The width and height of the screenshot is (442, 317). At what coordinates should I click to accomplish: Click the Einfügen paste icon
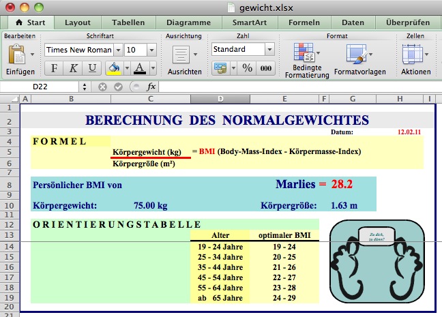click(x=17, y=55)
